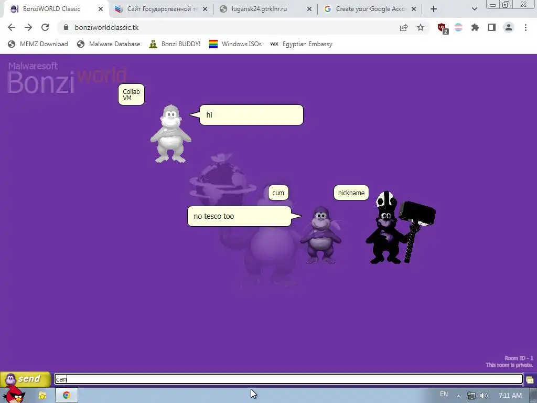Open the uBlock Origin extension icon
Image resolution: width=537 pixels, height=403 pixels.
pyautogui.click(x=443, y=28)
